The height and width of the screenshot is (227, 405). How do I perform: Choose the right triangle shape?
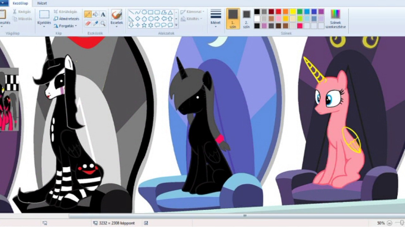[x=131, y=19]
